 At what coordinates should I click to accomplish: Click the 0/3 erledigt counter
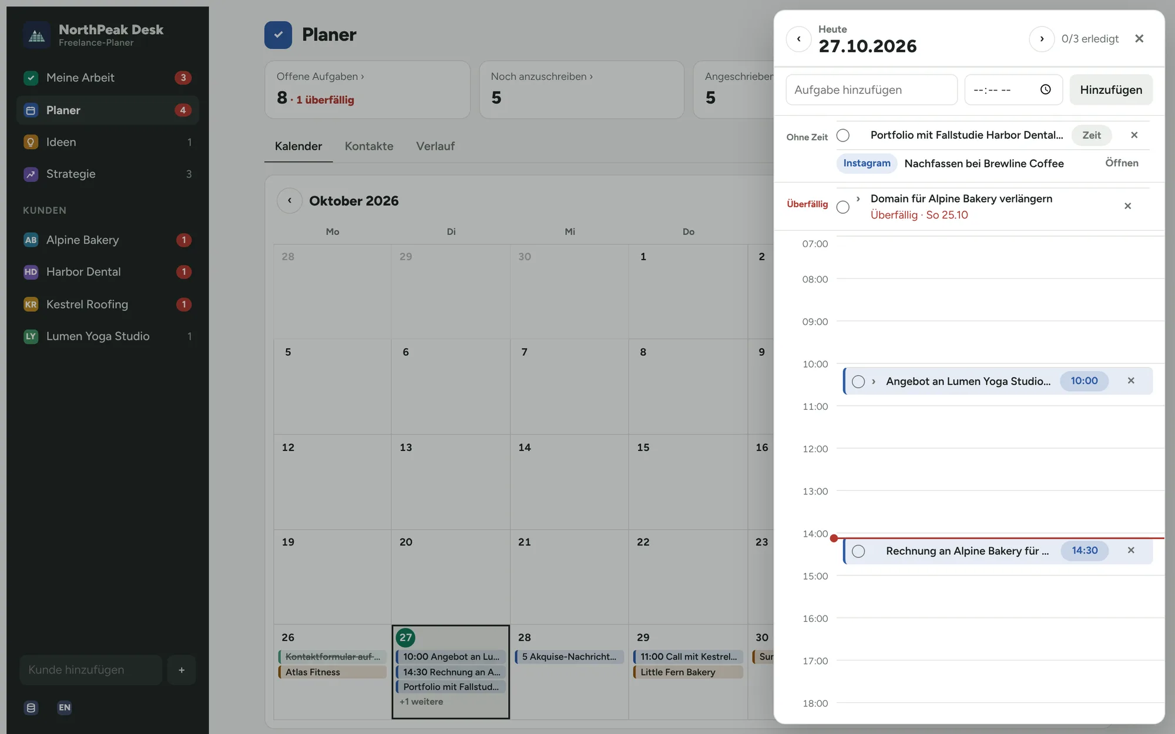pyautogui.click(x=1090, y=39)
